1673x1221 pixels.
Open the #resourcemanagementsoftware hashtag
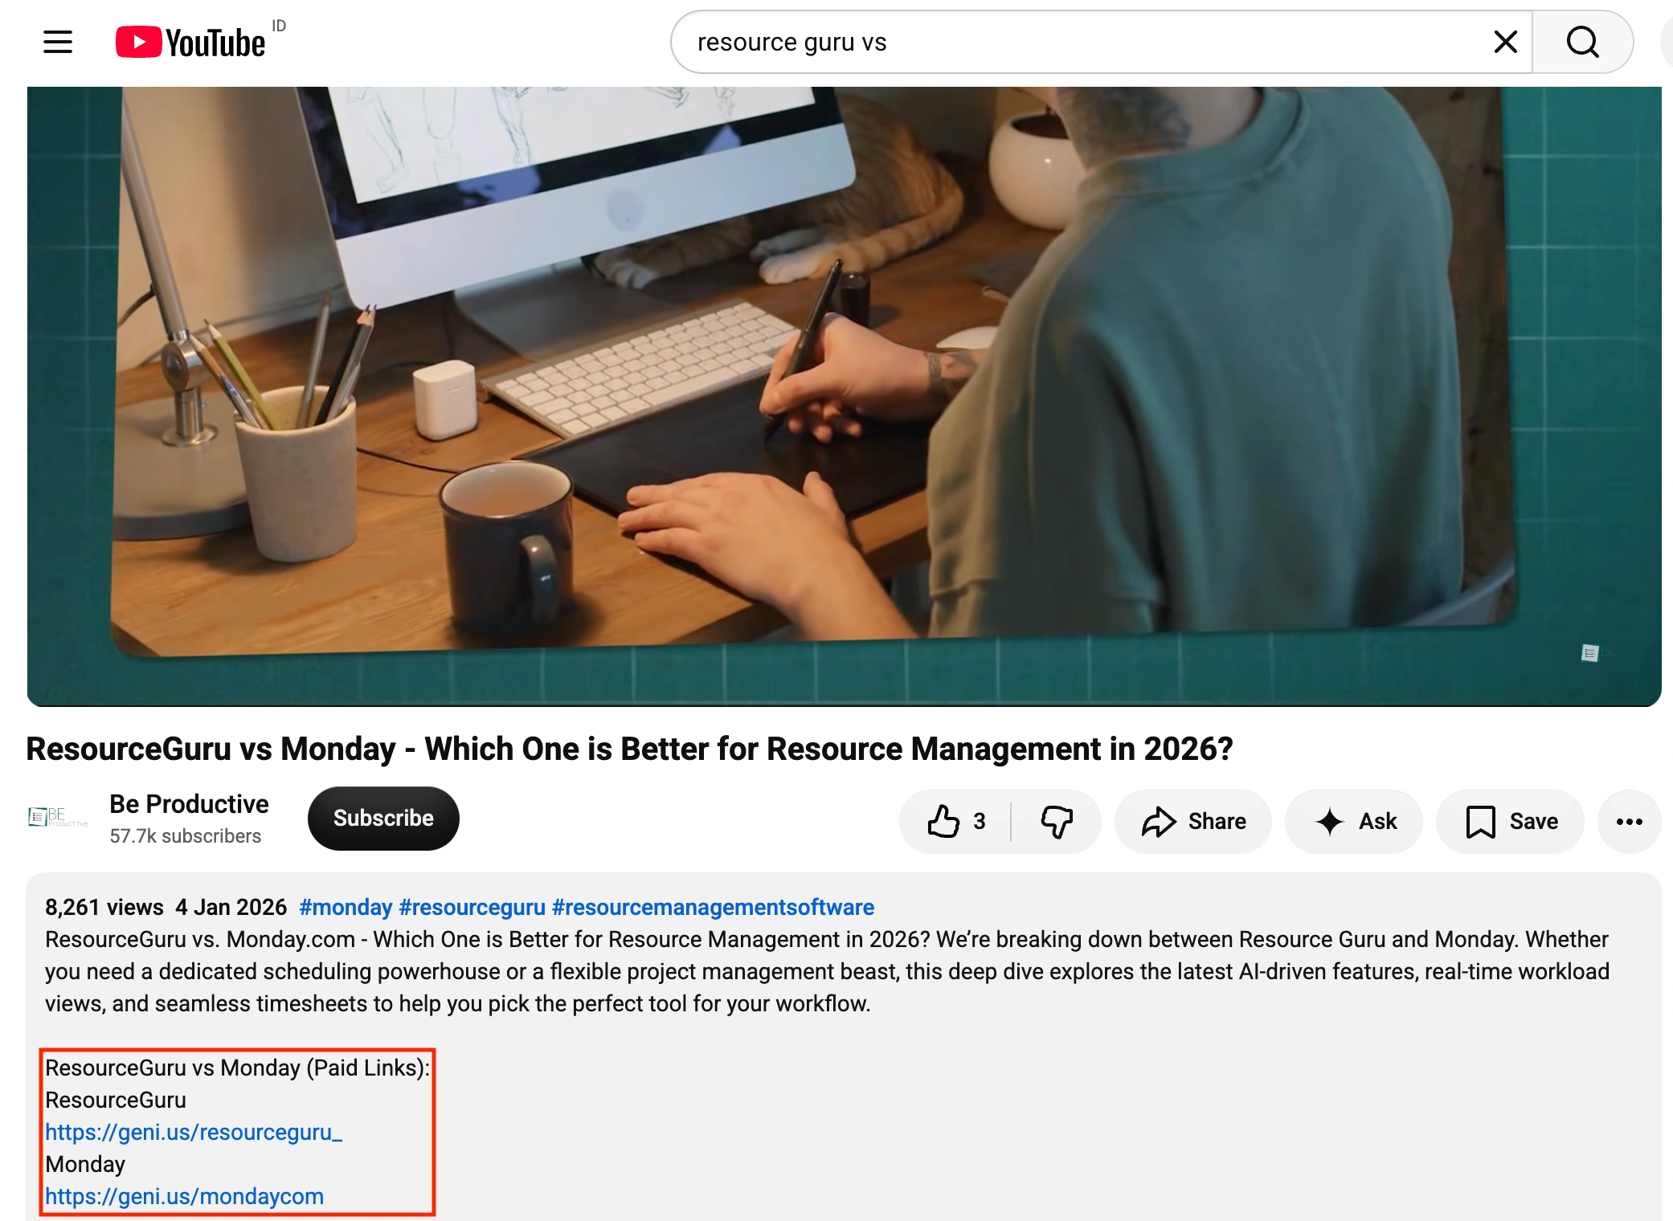pyautogui.click(x=713, y=907)
